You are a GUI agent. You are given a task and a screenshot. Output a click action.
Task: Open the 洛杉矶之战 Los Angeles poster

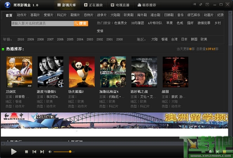[144, 72]
